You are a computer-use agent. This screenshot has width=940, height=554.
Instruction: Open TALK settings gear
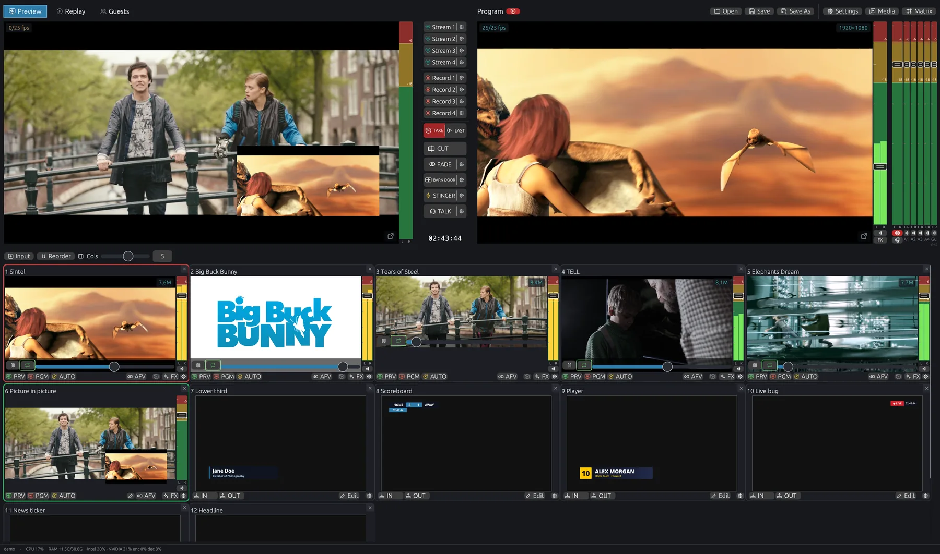coord(462,211)
